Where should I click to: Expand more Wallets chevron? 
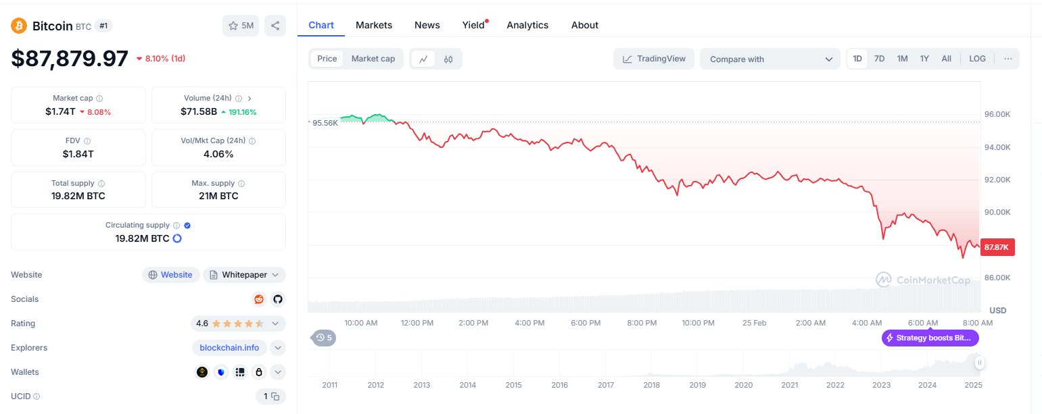tap(278, 372)
